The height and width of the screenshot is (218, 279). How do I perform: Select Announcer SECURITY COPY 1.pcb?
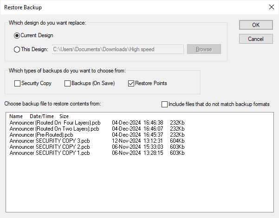click(x=50, y=152)
